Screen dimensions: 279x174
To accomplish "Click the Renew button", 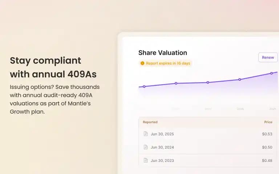I will (268, 57).
